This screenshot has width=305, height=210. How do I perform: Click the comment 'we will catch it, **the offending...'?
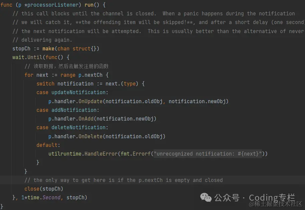pos(159,22)
